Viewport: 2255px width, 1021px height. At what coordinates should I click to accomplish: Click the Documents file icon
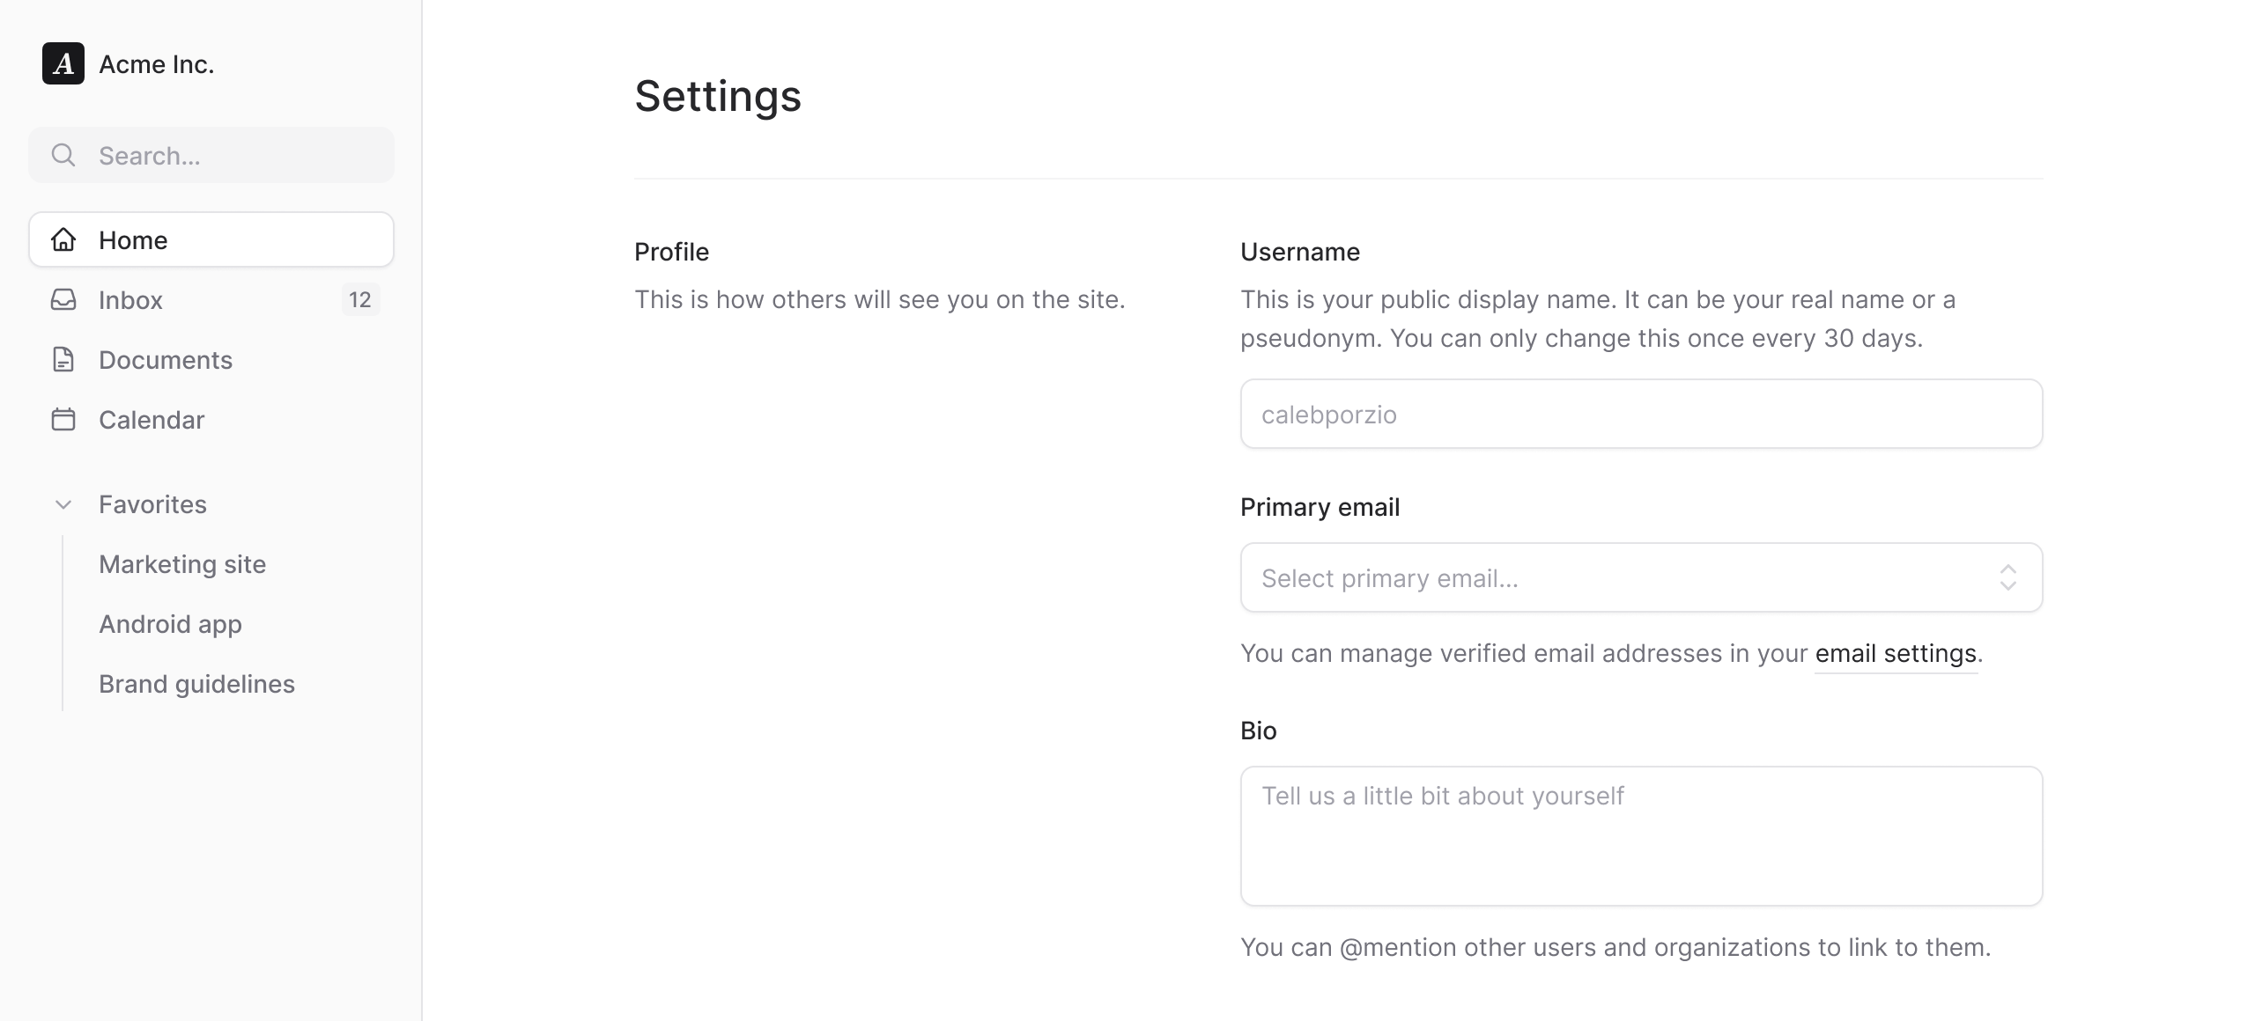point(63,359)
